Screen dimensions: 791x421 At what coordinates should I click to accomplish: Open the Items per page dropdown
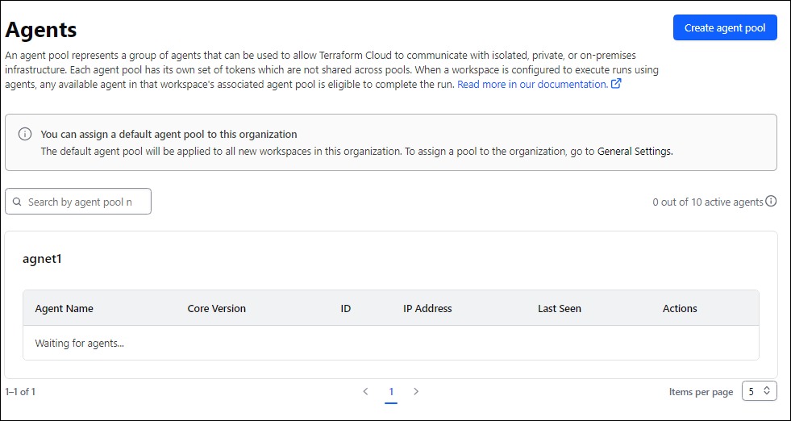tap(760, 391)
